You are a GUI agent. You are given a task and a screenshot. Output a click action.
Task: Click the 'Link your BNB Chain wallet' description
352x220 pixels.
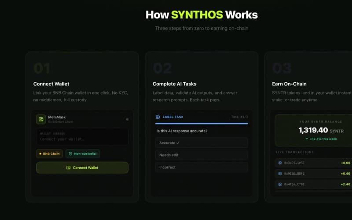coord(81,96)
